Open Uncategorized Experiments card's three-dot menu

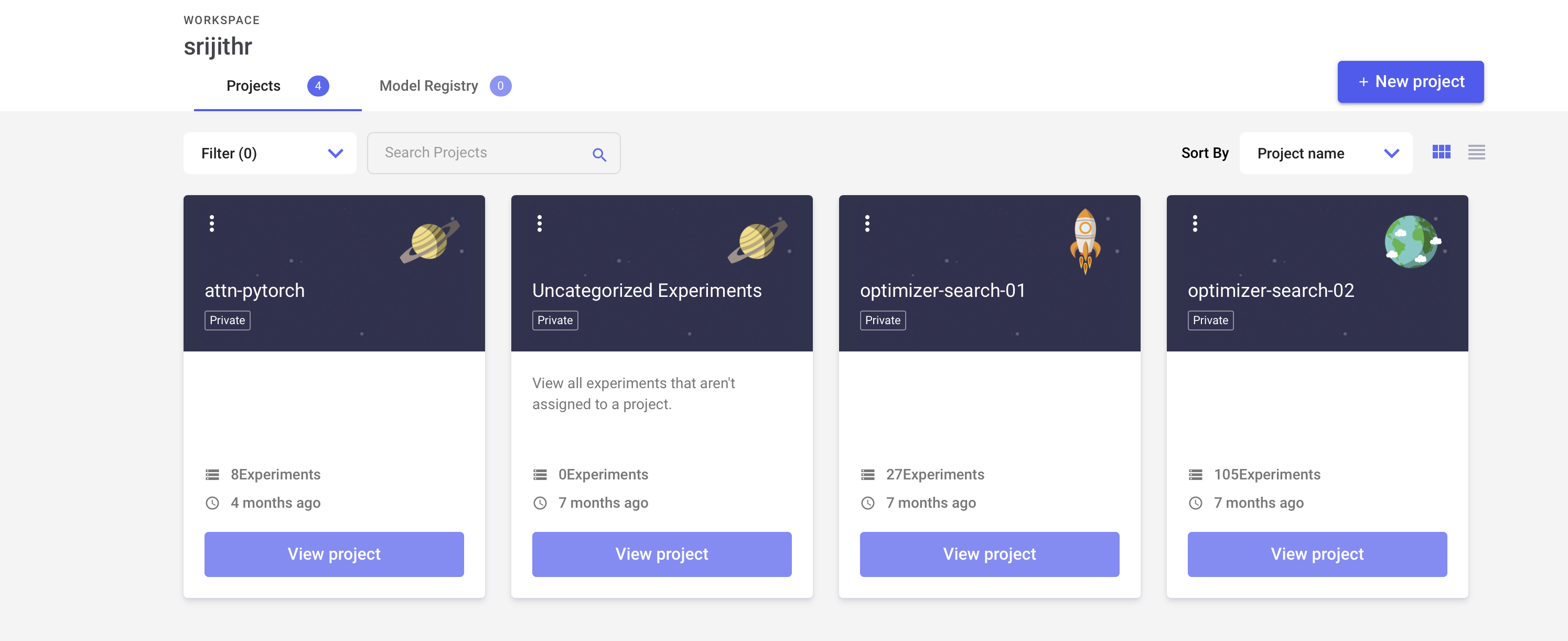coord(539,223)
